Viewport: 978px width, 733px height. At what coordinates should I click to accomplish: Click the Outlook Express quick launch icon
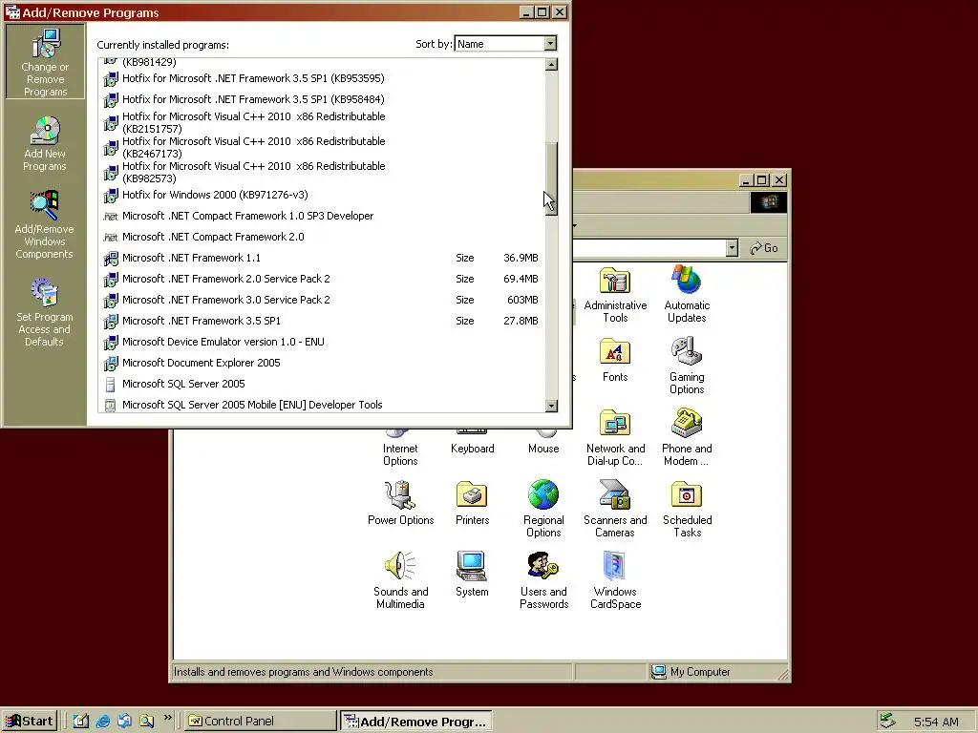[x=125, y=722]
